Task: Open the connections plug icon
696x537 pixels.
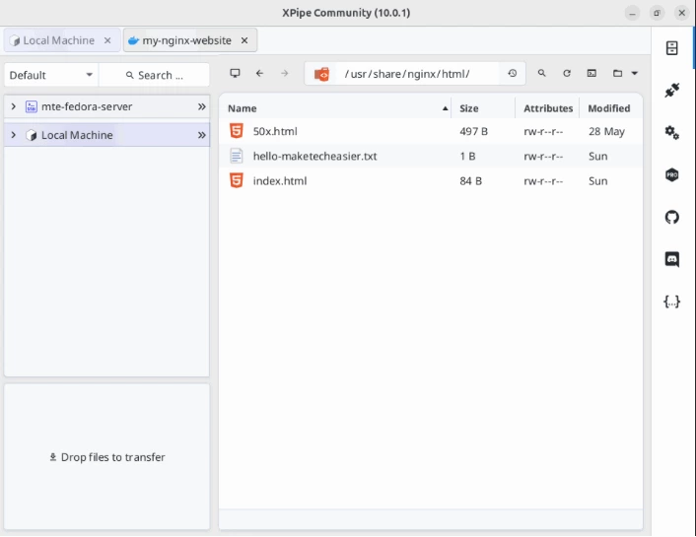Action: click(x=671, y=90)
